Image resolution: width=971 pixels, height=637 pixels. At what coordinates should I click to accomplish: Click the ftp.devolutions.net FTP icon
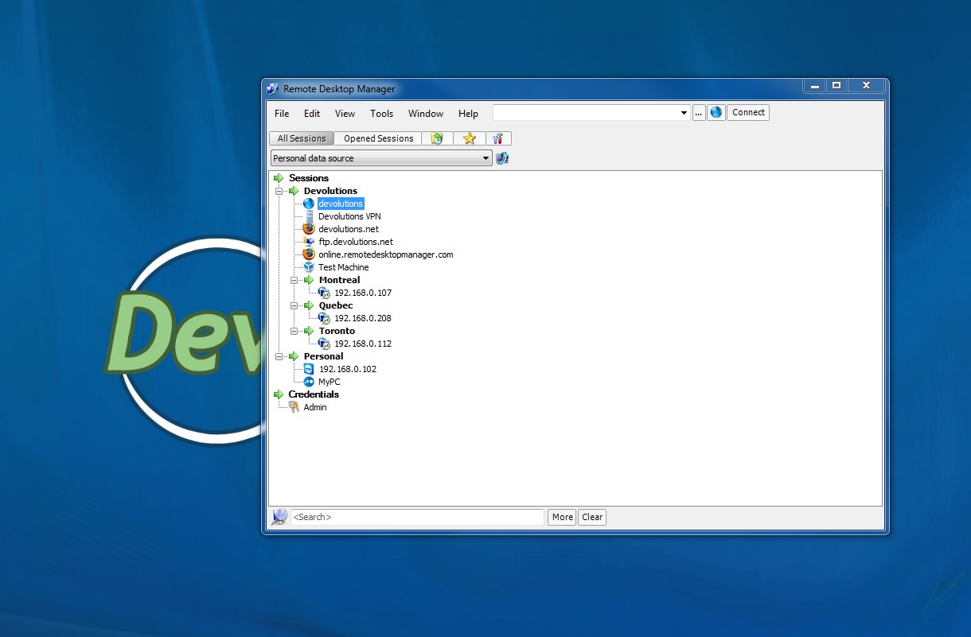(309, 242)
